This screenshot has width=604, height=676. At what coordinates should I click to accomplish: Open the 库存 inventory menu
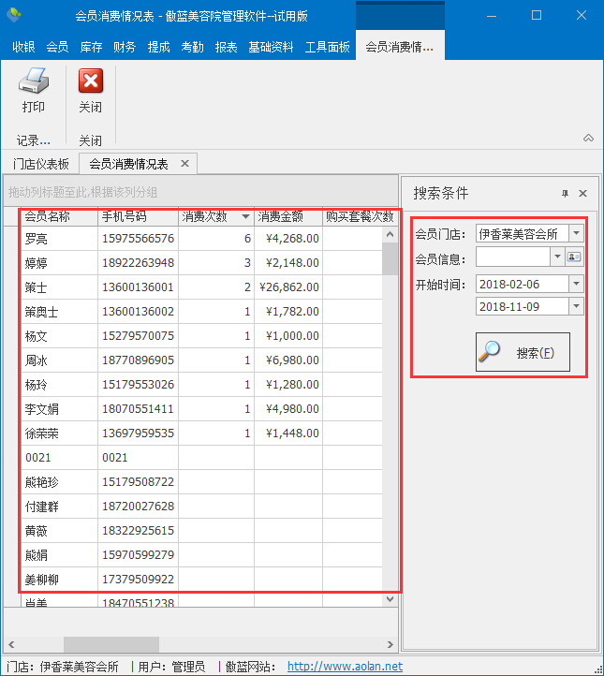click(91, 47)
